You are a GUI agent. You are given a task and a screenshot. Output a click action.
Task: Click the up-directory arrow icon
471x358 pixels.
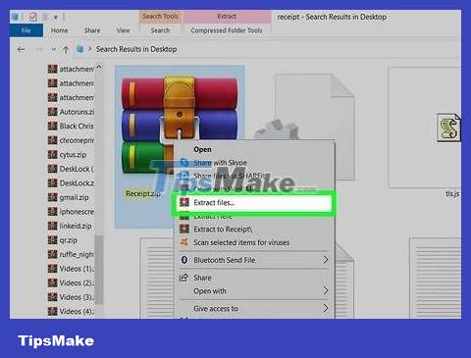click(66, 50)
